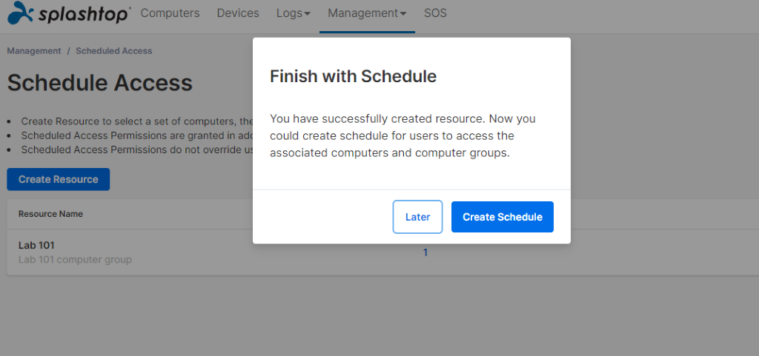Expand the Logs dropdown menu
Screen dimensions: 759x356
(x=294, y=13)
